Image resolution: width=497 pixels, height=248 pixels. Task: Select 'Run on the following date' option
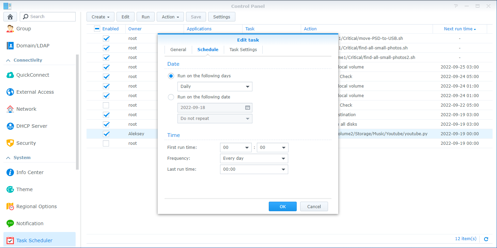pyautogui.click(x=171, y=97)
